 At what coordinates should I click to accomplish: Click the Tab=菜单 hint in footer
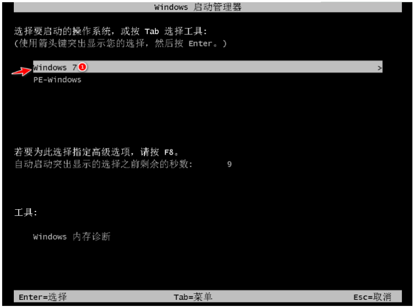[x=193, y=297]
